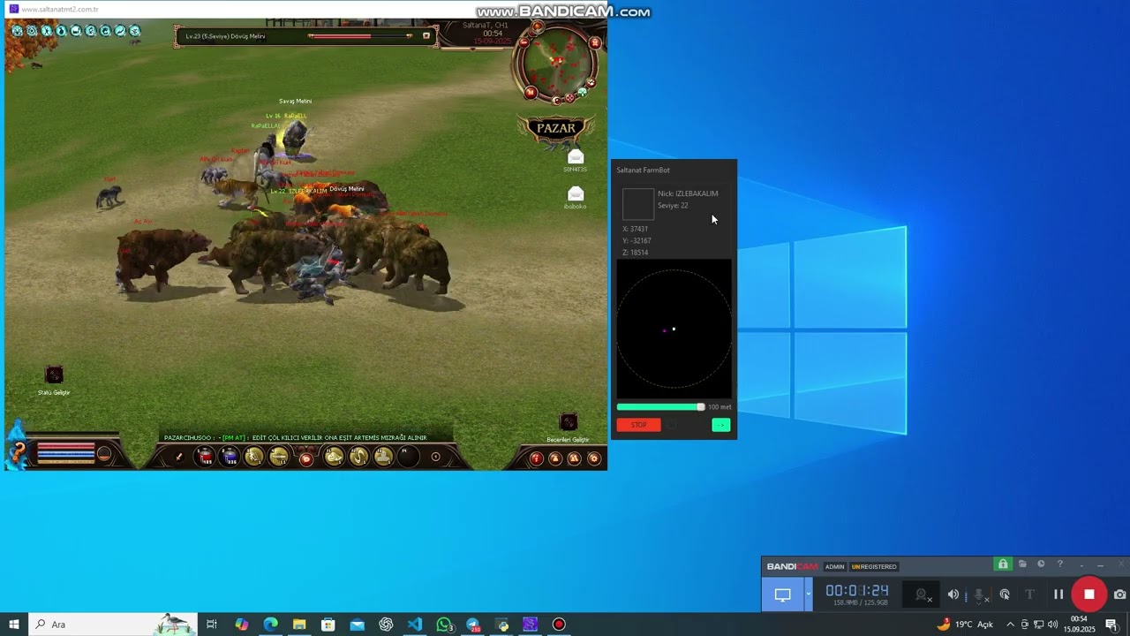1130x636 pixels.
Task: Click the green arrow button in FarmBot
Action: coord(721,425)
